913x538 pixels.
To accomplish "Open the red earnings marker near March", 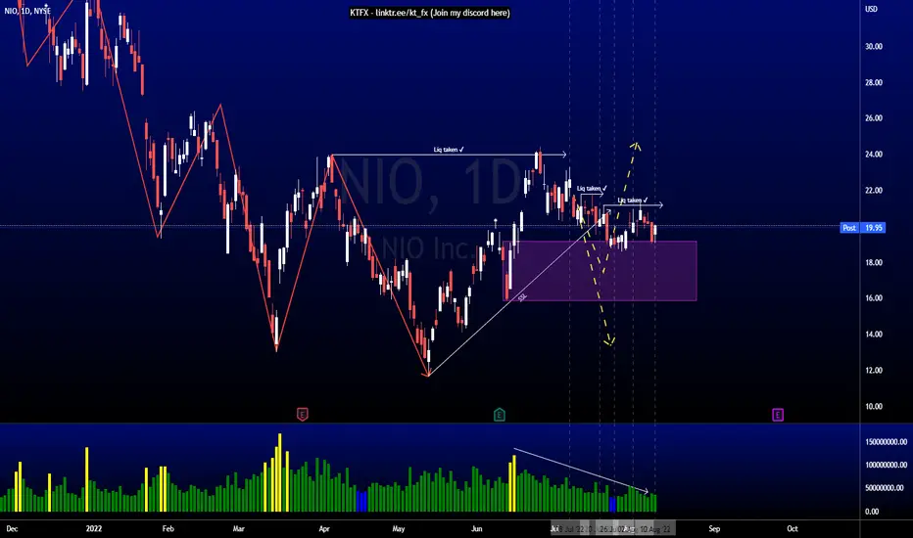I will coord(302,415).
